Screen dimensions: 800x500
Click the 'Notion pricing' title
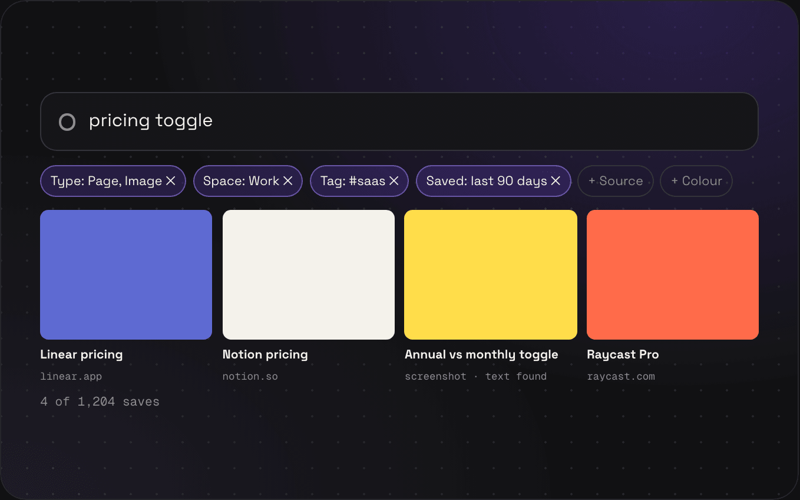coord(265,354)
